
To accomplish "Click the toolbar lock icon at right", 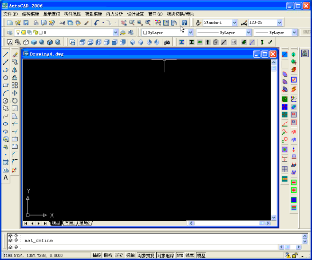I will coord(304,53).
